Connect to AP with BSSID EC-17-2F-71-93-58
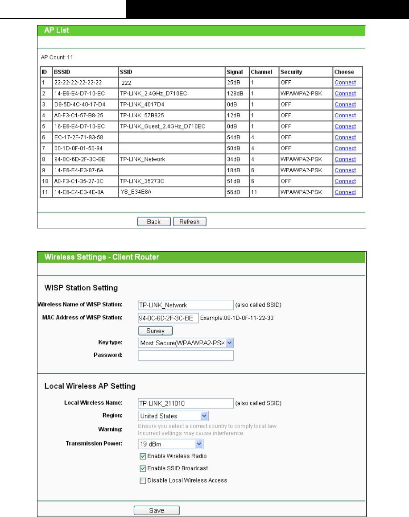409x517 pixels. [345, 137]
